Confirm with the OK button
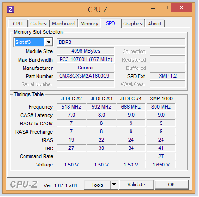The image size is (199, 197). click(172, 185)
